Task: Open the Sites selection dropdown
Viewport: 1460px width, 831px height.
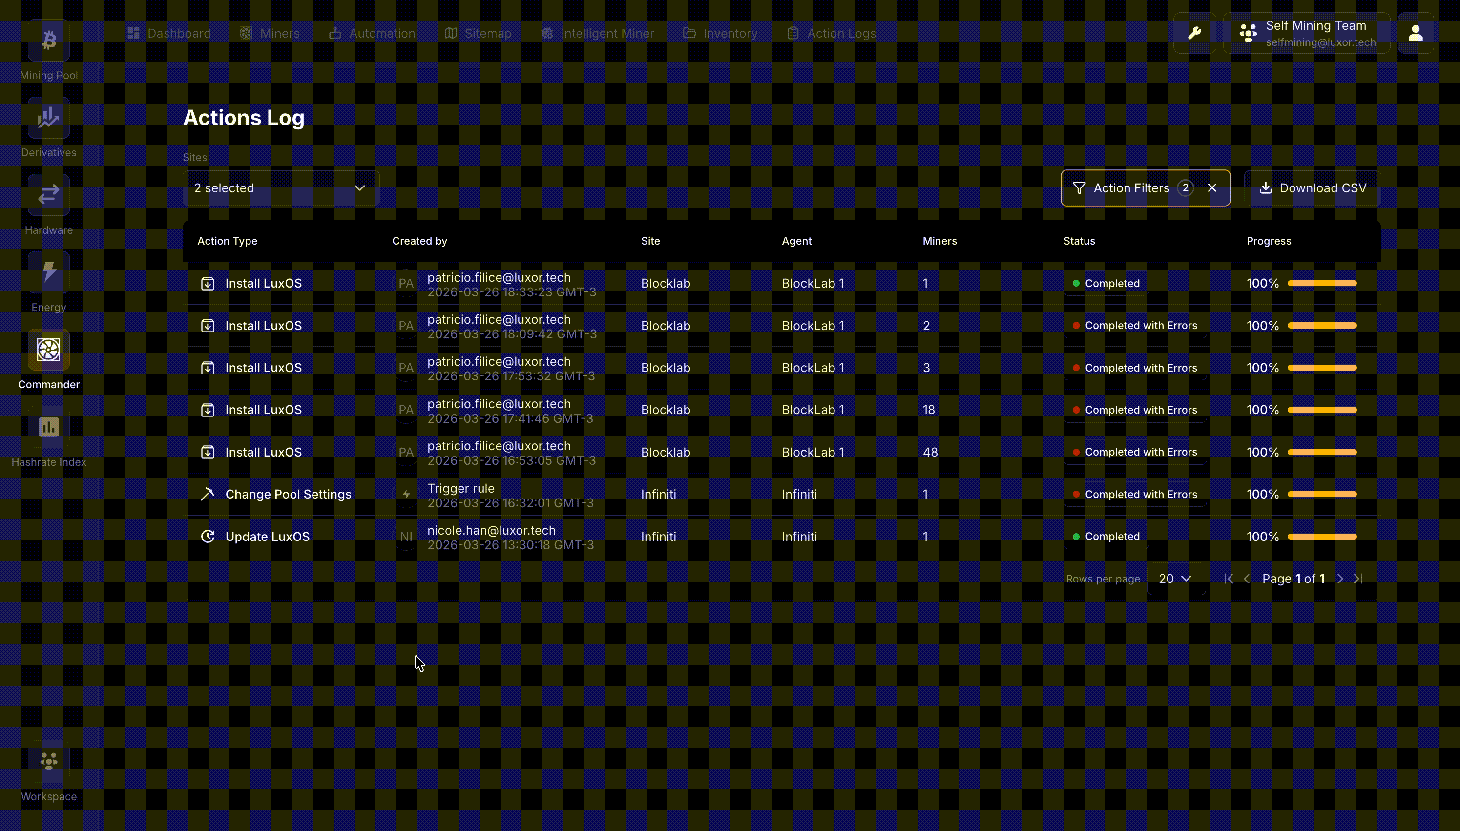Action: tap(281, 188)
